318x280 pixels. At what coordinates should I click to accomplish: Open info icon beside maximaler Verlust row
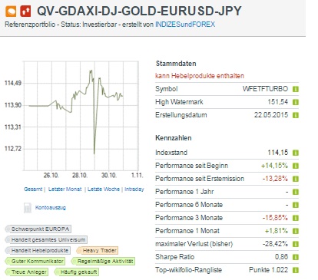[x=296, y=244]
